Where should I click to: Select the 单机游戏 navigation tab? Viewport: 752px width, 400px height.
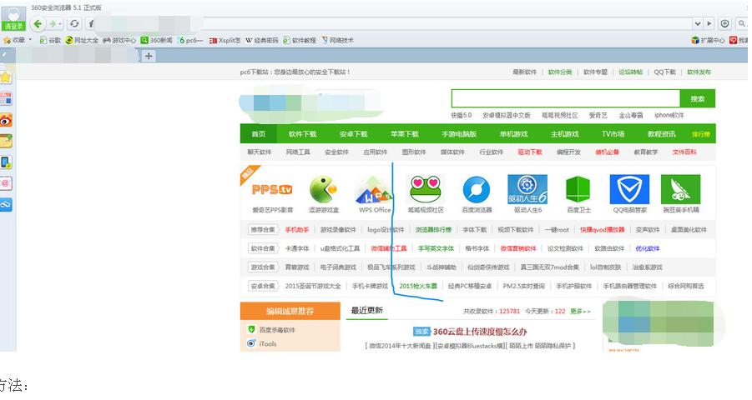tap(513, 134)
